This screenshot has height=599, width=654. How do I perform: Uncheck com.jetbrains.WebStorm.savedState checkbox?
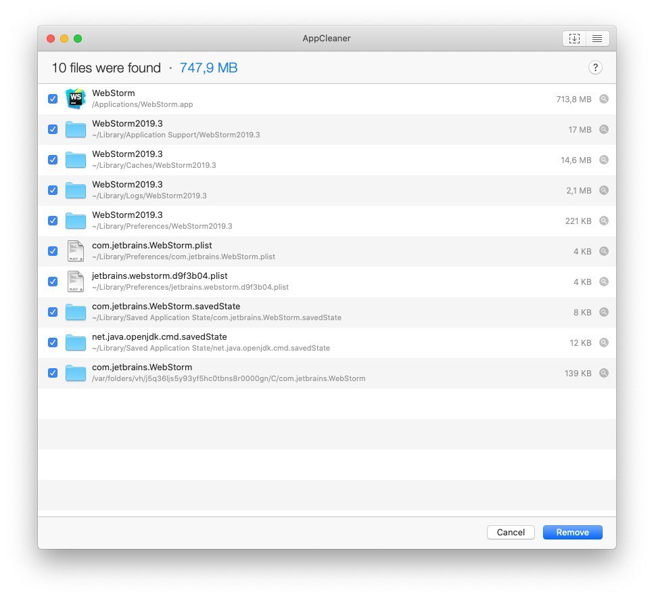pos(53,312)
